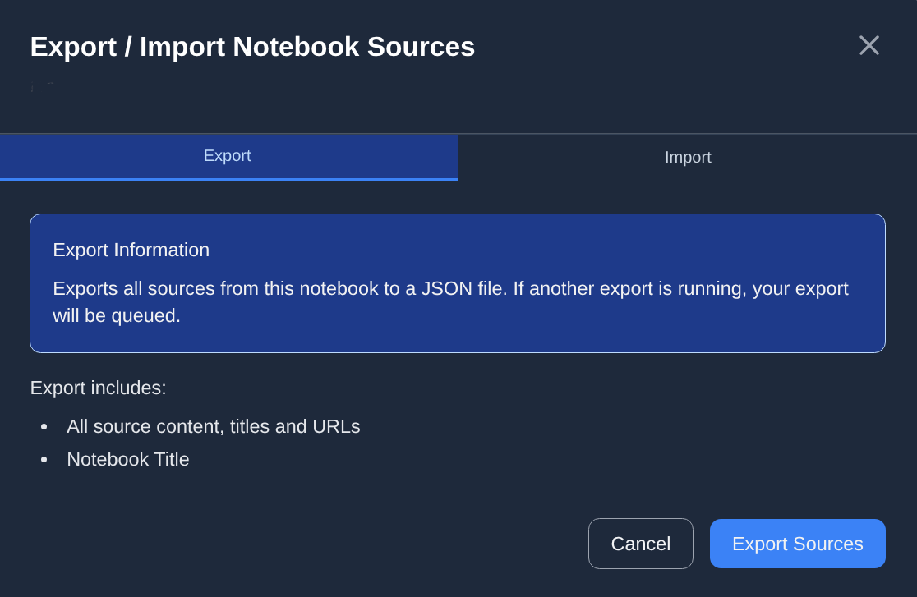Click the 'Notebook Title' list item
The width and height of the screenshot is (917, 597).
128,459
